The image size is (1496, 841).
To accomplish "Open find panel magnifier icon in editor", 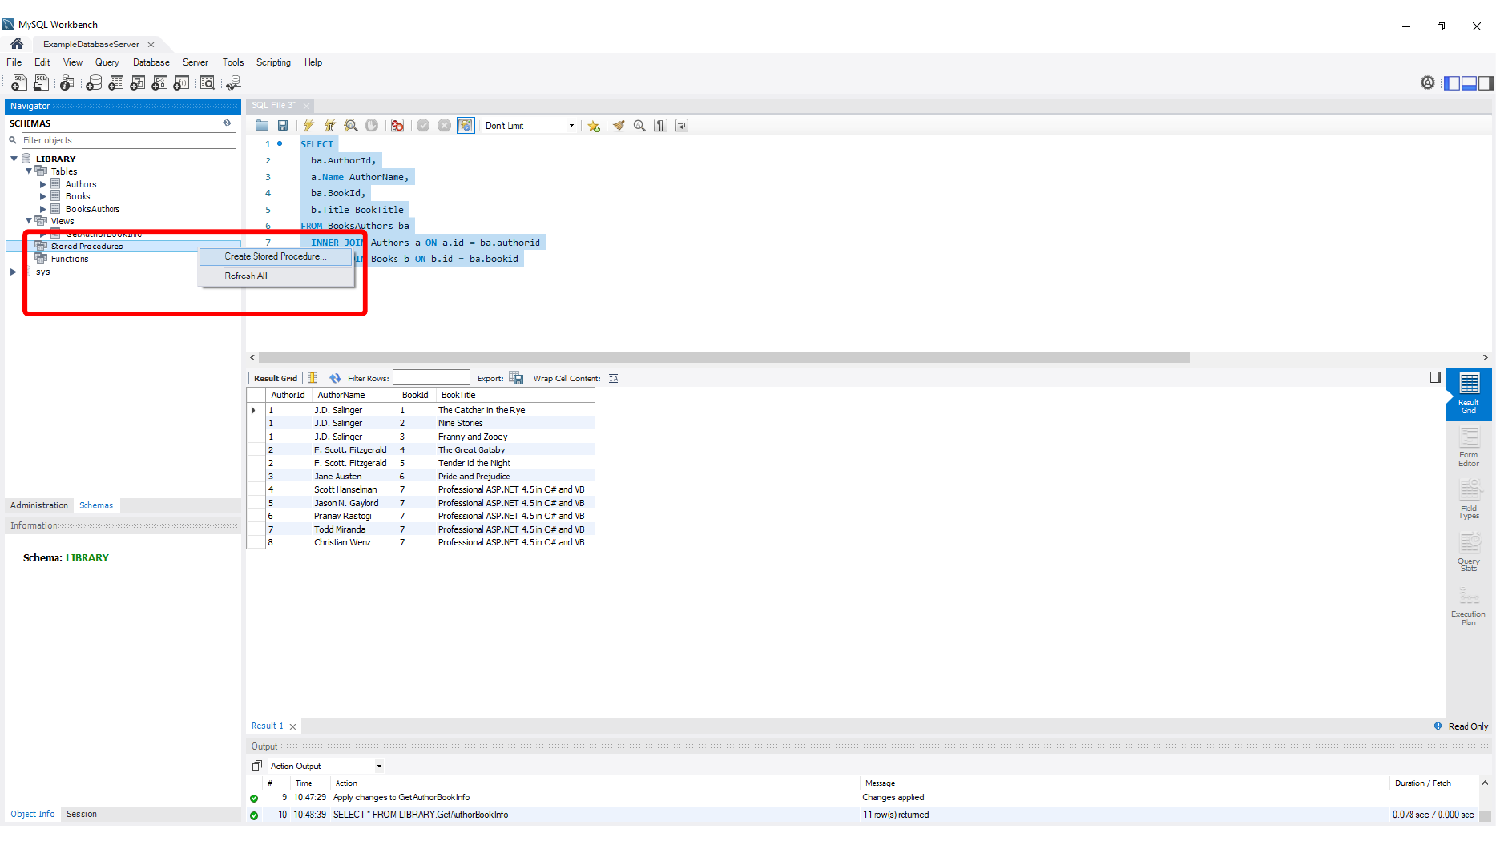I will [639, 125].
